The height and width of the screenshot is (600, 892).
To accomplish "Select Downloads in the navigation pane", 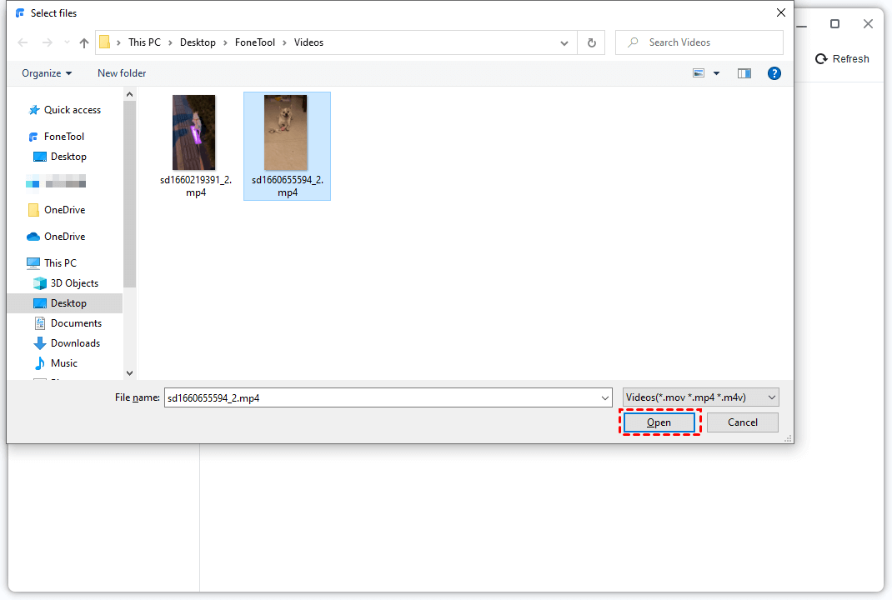I will (75, 343).
